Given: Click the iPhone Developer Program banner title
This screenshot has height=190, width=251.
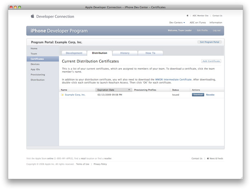Looking at the screenshot, I should point(59,31).
